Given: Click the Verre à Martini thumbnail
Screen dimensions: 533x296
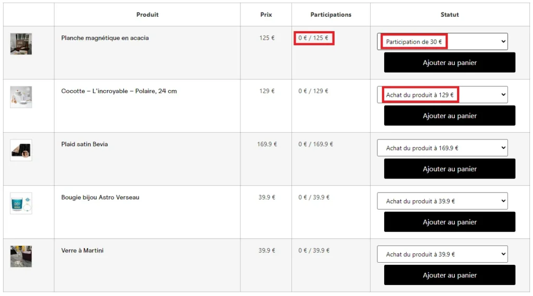Looking at the screenshot, I should [x=21, y=256].
